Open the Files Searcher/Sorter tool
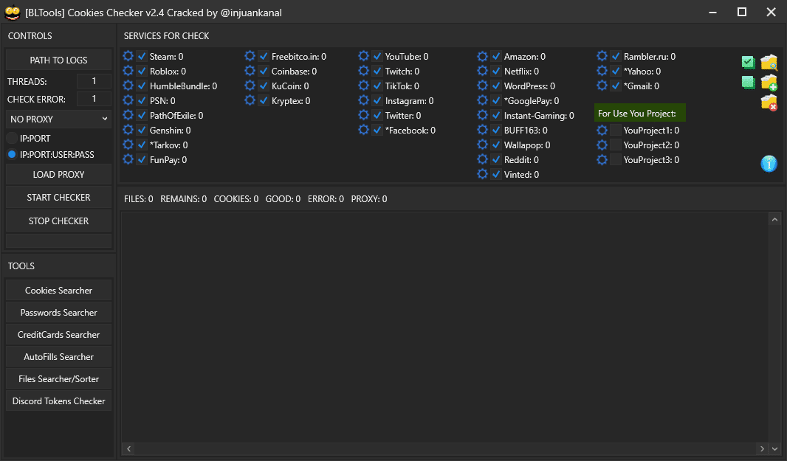Screen dimensions: 787x461 [x=59, y=379]
